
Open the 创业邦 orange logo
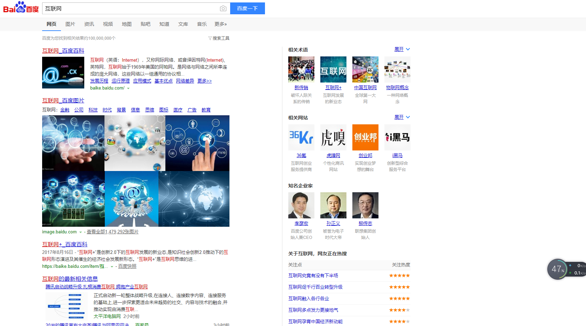365,137
